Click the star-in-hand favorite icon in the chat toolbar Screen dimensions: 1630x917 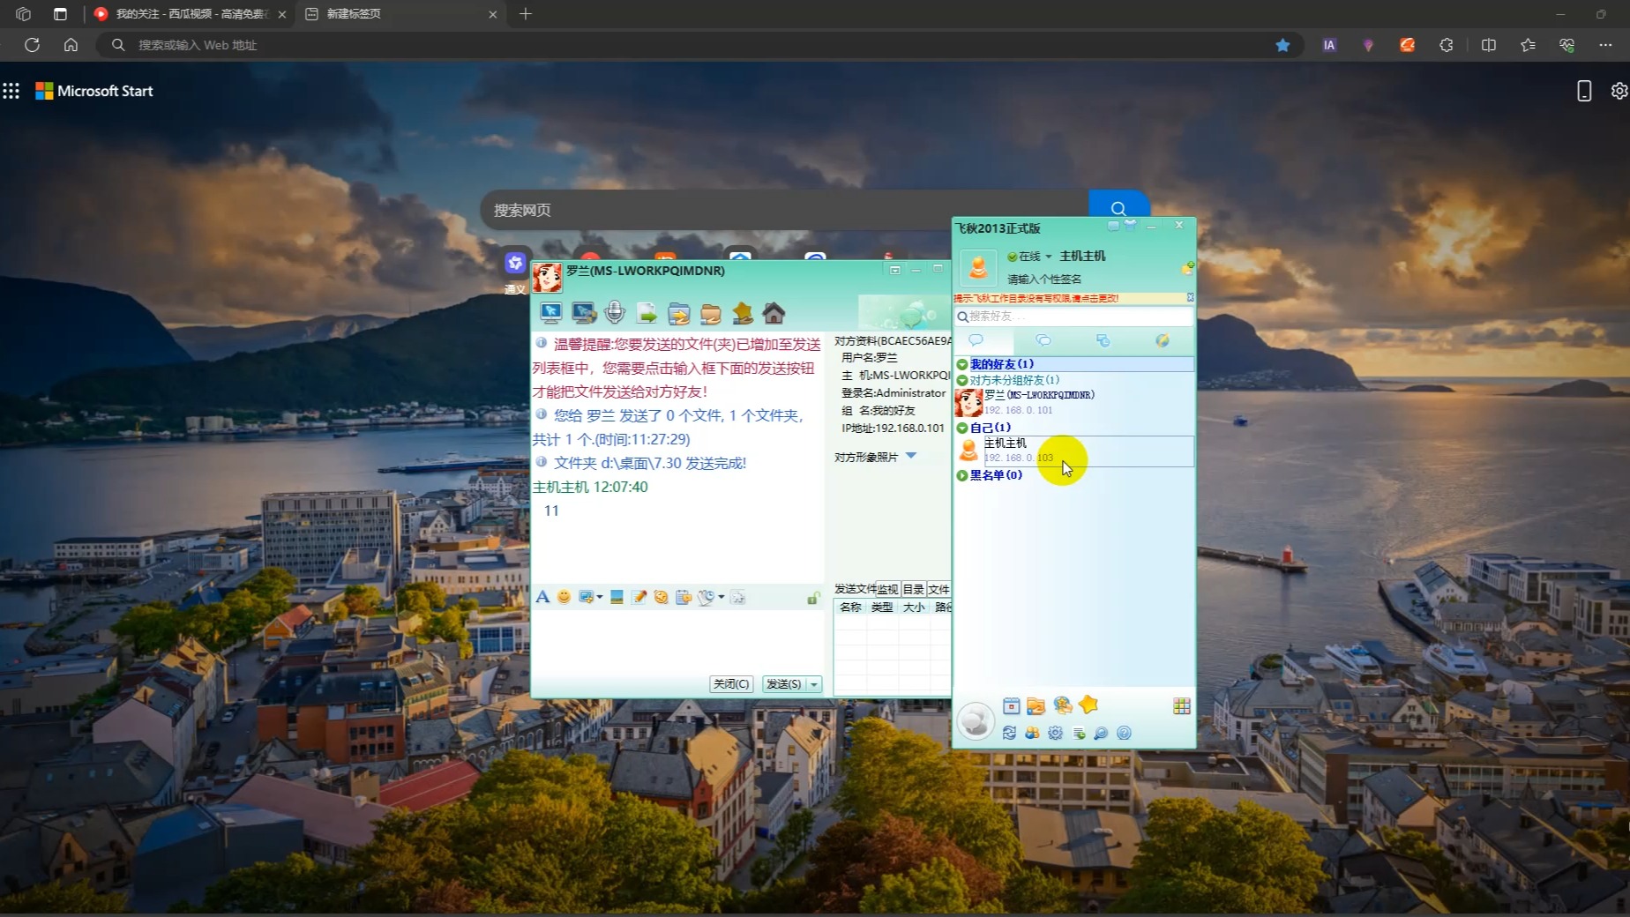coord(743,313)
